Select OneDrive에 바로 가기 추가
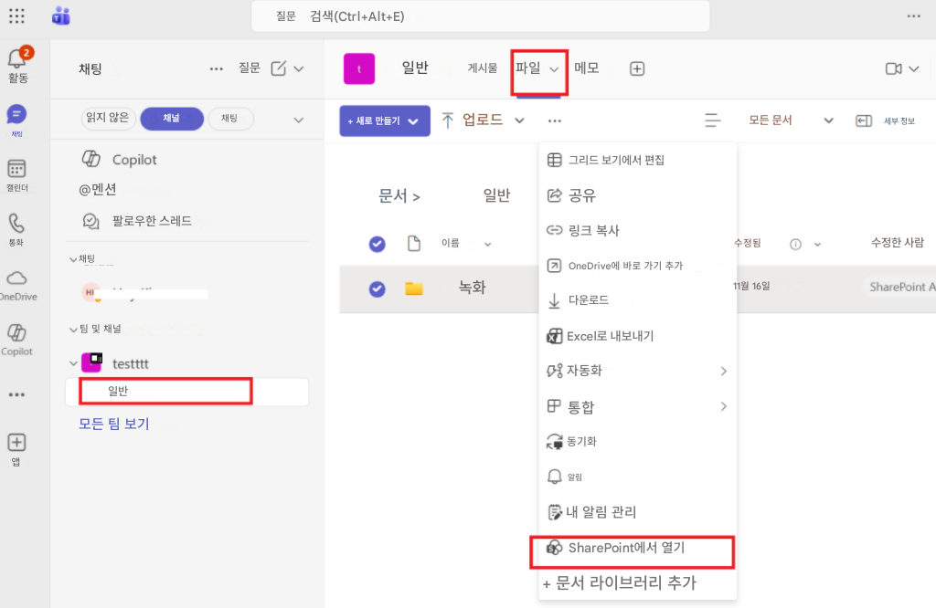The image size is (936, 608). [637, 266]
